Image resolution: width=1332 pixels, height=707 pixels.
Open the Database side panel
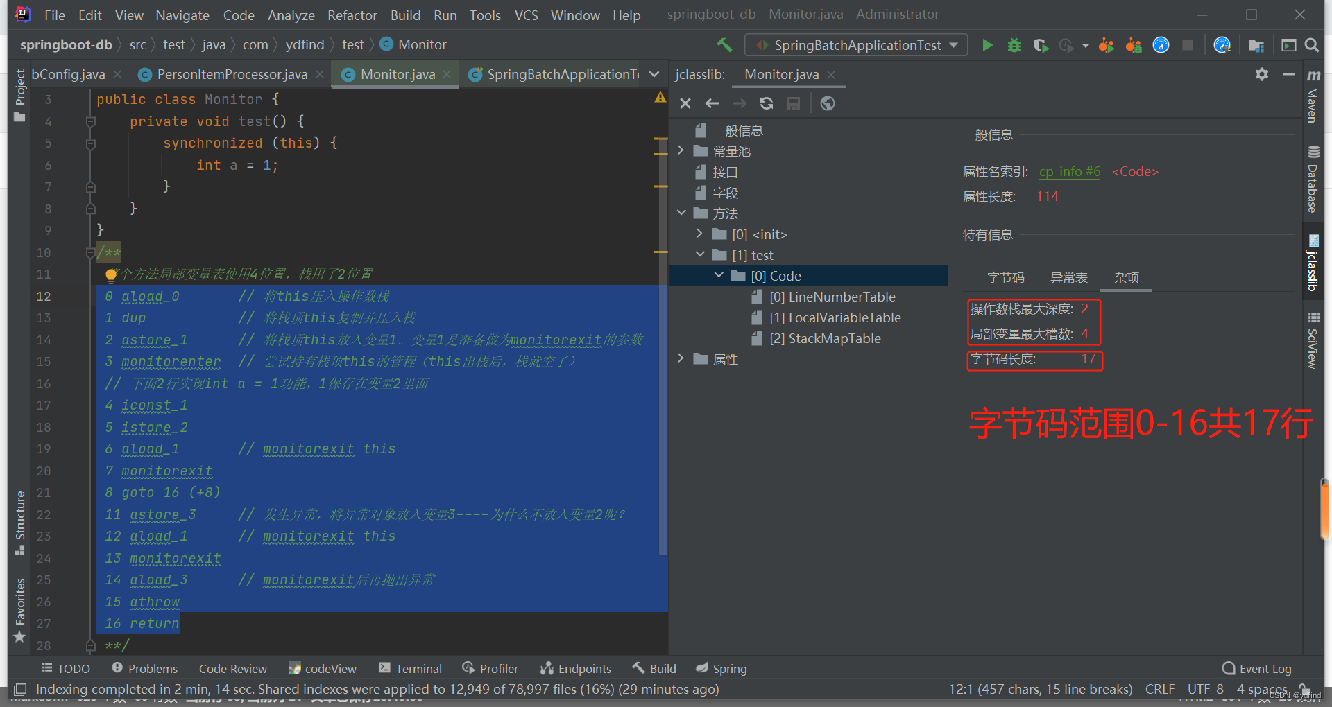pyautogui.click(x=1313, y=179)
